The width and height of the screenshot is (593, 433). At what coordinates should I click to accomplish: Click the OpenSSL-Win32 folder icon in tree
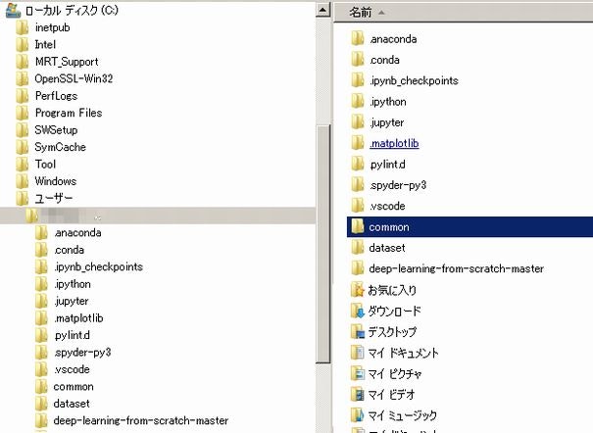tap(23, 78)
